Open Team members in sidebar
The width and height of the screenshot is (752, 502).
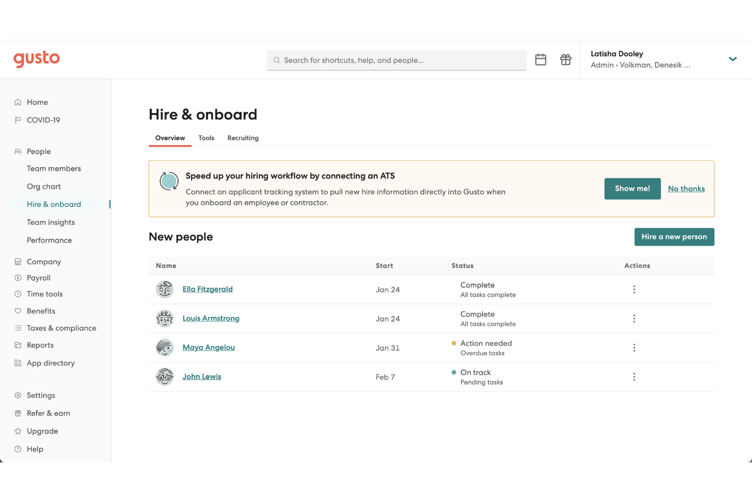[x=54, y=168]
